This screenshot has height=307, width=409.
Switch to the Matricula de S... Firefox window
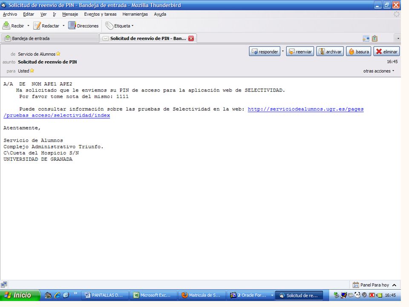202,295
